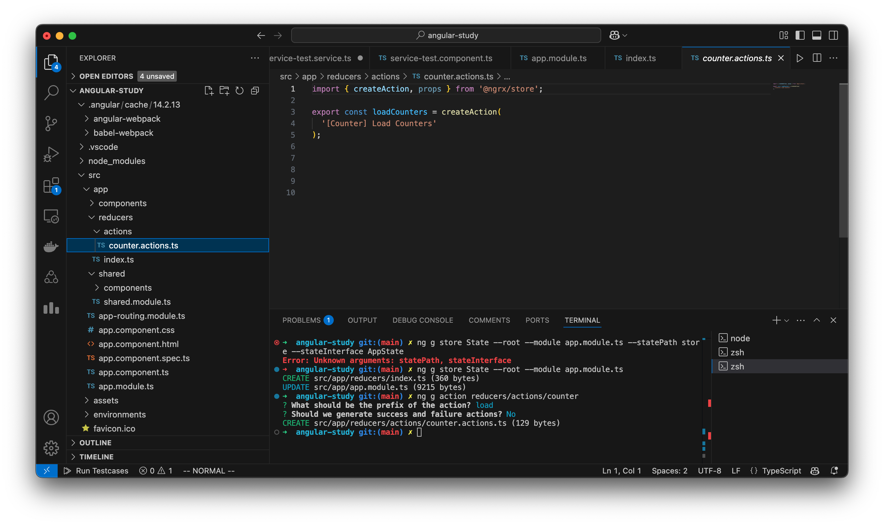The height and width of the screenshot is (525, 884).
Task: Refresh the Explorer file tree
Action: coord(240,90)
